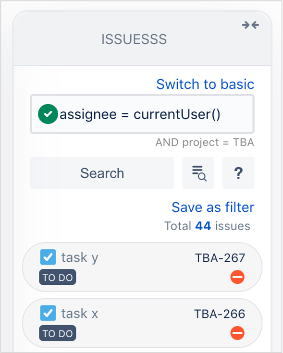Click the task type icon for task y
283x353 pixels.
coord(48,257)
